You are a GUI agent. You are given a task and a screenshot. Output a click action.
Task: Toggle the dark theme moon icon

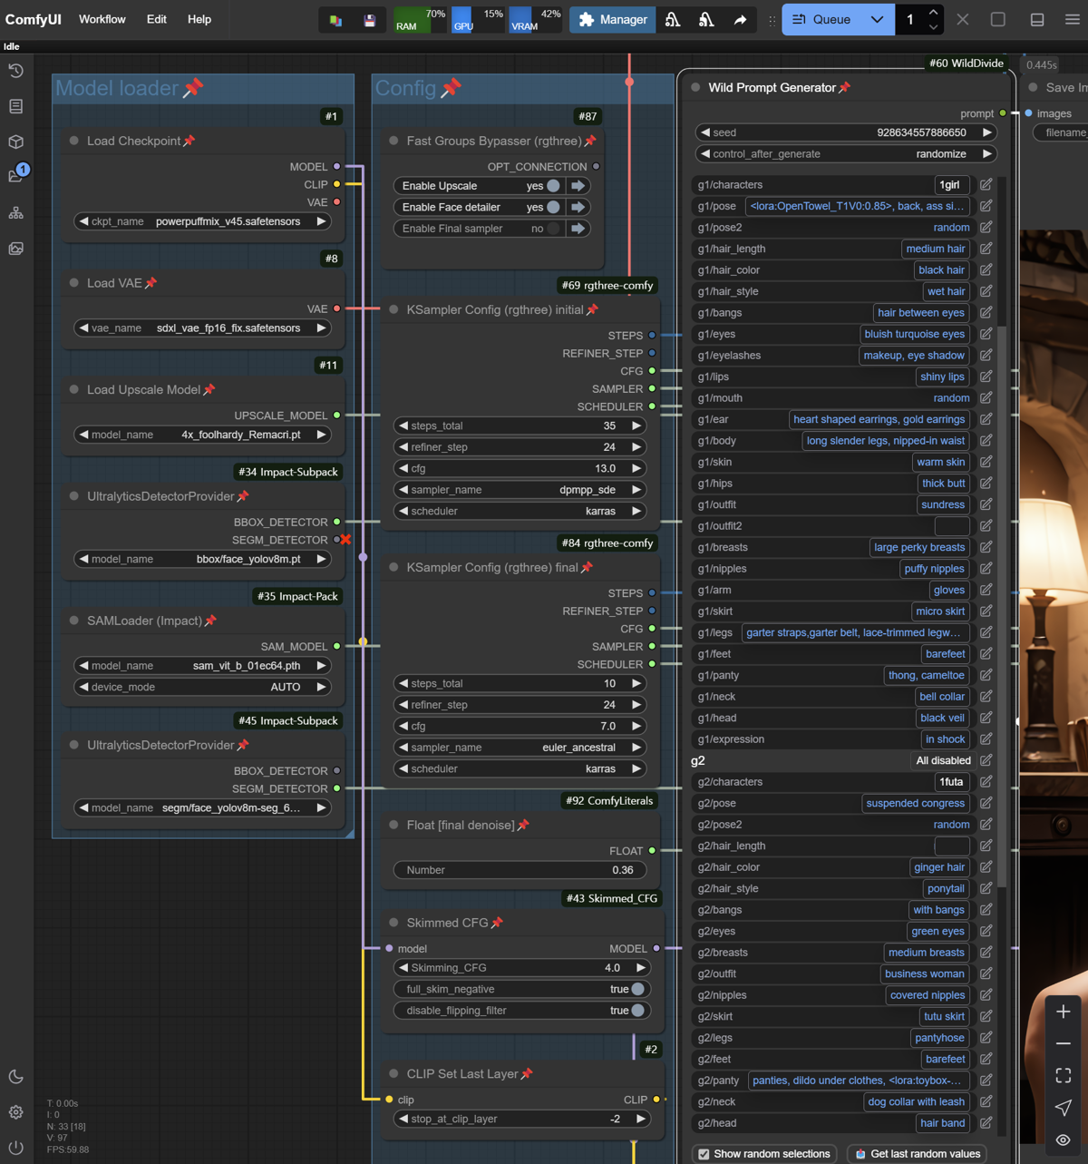coord(16,1077)
